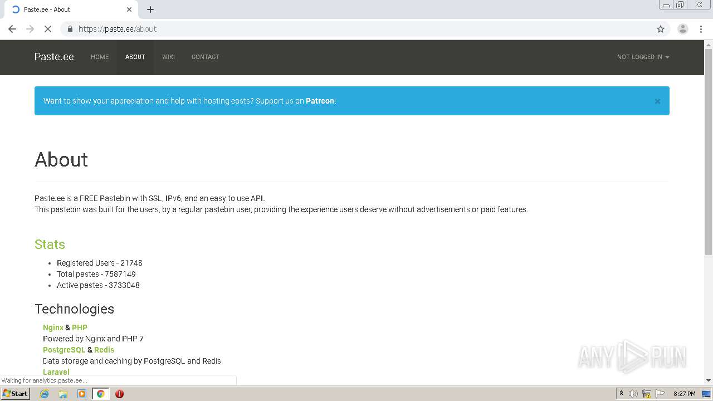Click the Stats heading
The image size is (713, 401).
click(x=50, y=244)
